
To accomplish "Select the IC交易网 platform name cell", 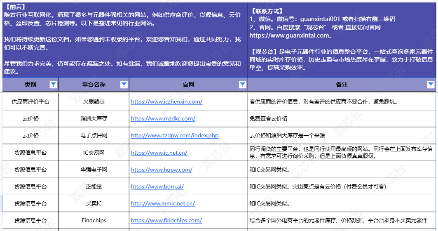I will coord(94,153).
